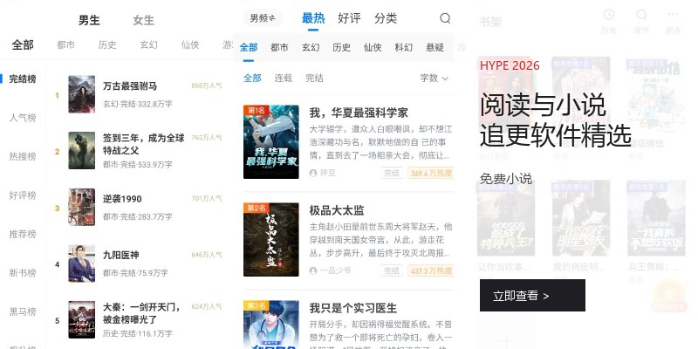The width and height of the screenshot is (698, 349).
Task: Choose 玄幻 category under 男生 tab
Action: [148, 45]
